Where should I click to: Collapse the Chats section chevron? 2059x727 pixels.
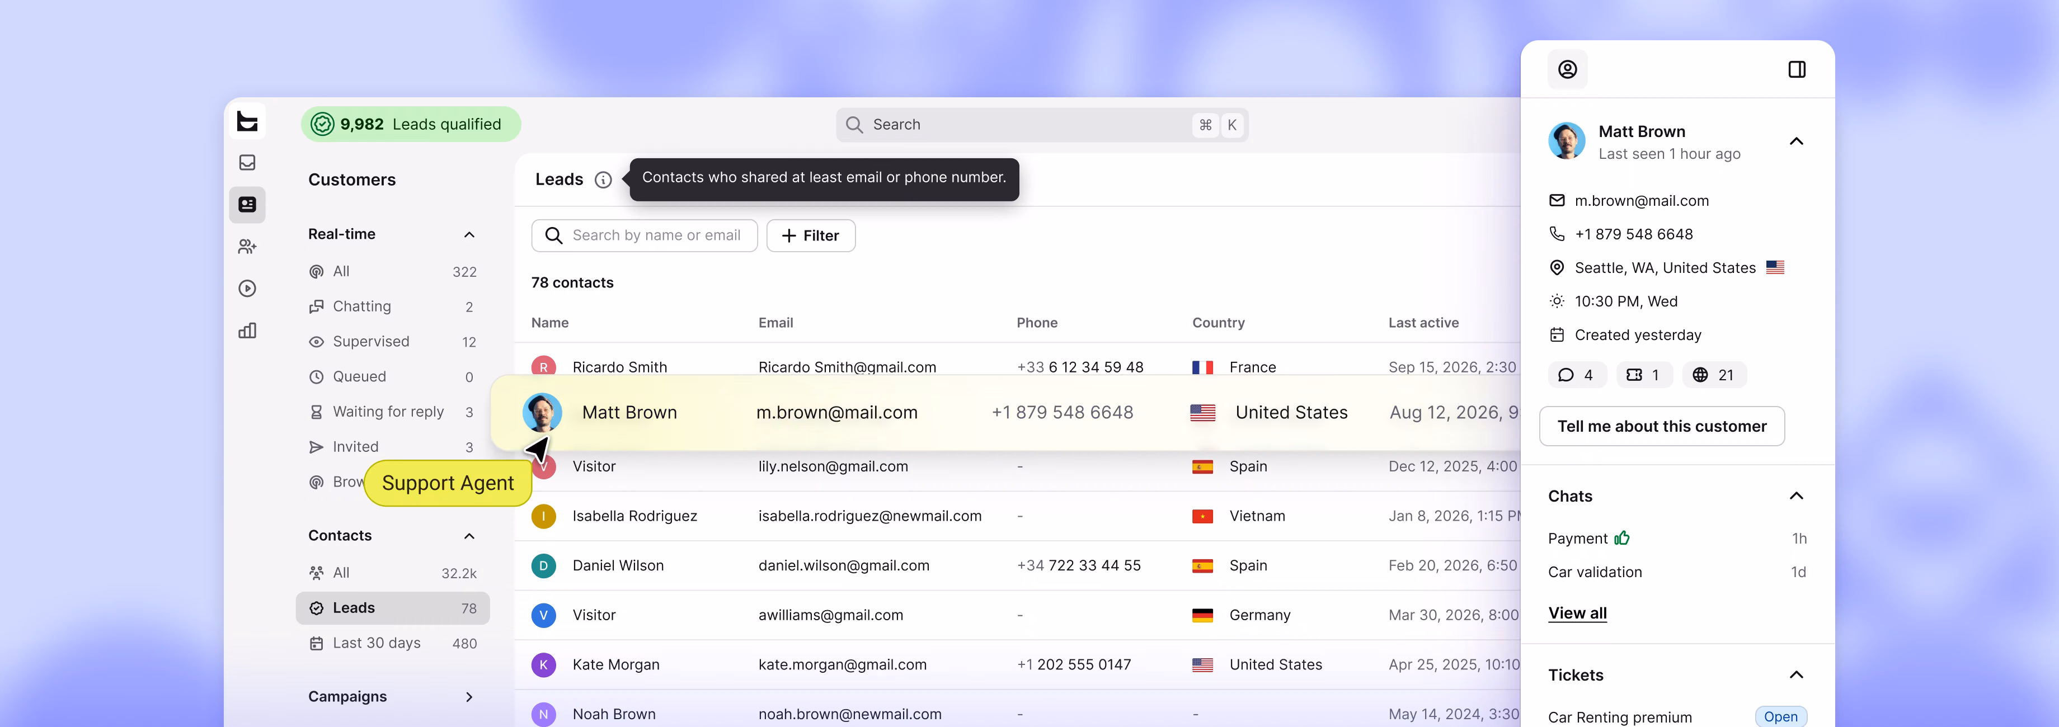pos(1796,496)
